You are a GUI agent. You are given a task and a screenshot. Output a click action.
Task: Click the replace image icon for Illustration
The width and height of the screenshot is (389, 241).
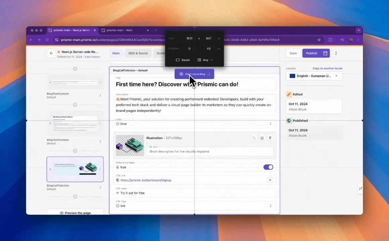[262, 138]
